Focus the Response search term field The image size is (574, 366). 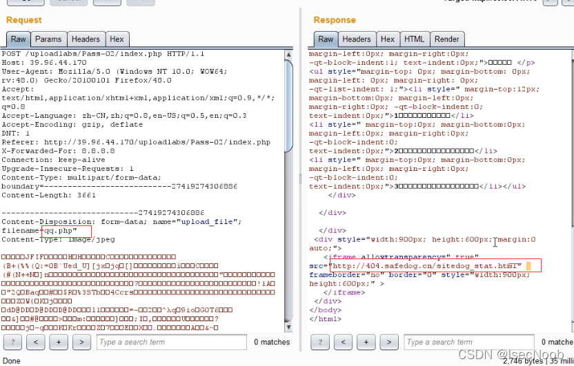pyautogui.click(x=469, y=343)
